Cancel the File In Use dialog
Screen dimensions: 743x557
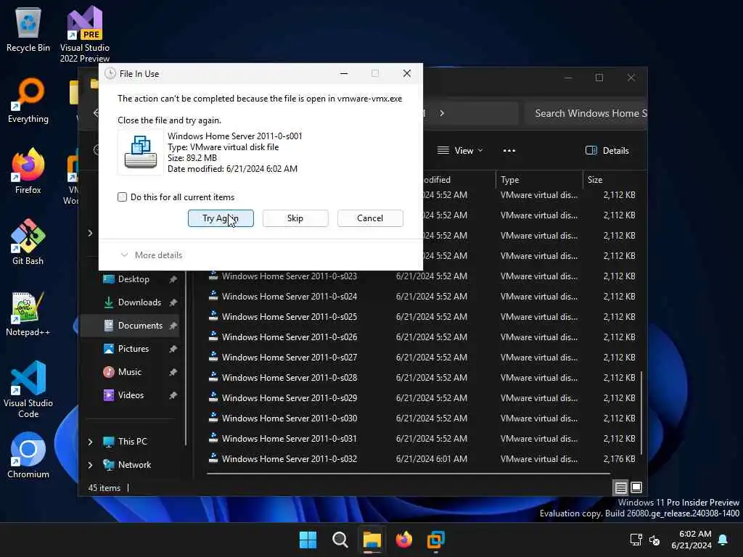click(x=370, y=218)
